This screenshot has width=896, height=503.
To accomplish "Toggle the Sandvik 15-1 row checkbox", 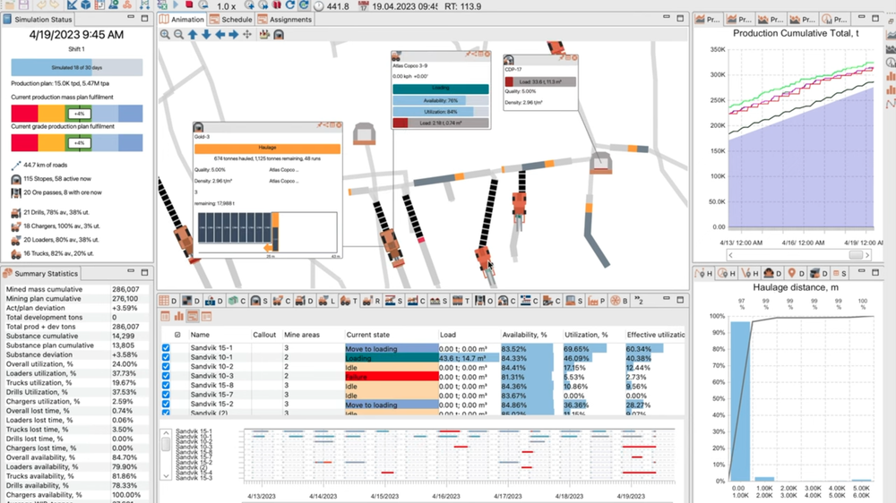I will pyautogui.click(x=166, y=348).
